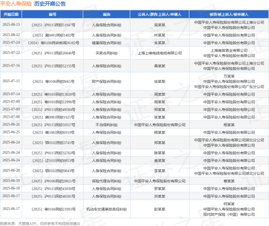Image resolution: width=269 pixels, height=226 pixels.
Task: Select the 健康保险合同纠纷 case cause
Action: (105, 43)
